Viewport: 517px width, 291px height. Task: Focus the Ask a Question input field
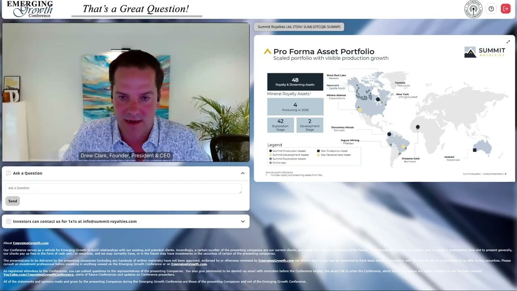[x=124, y=188]
